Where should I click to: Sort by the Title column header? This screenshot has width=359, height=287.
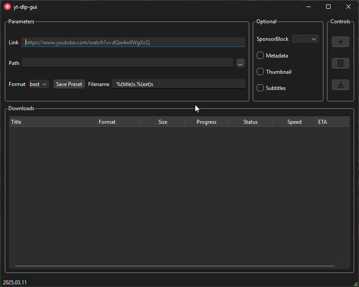(x=53, y=122)
